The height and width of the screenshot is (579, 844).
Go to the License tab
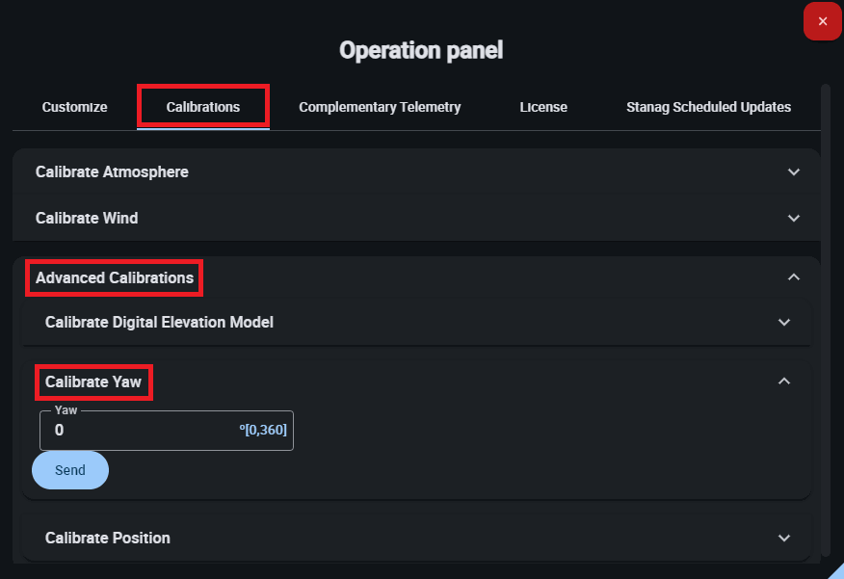(x=543, y=107)
